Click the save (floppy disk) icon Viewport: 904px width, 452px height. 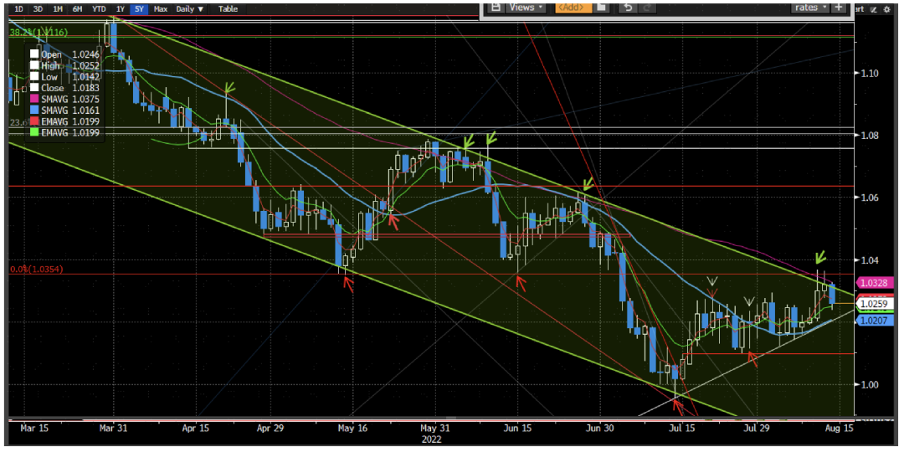tap(495, 8)
